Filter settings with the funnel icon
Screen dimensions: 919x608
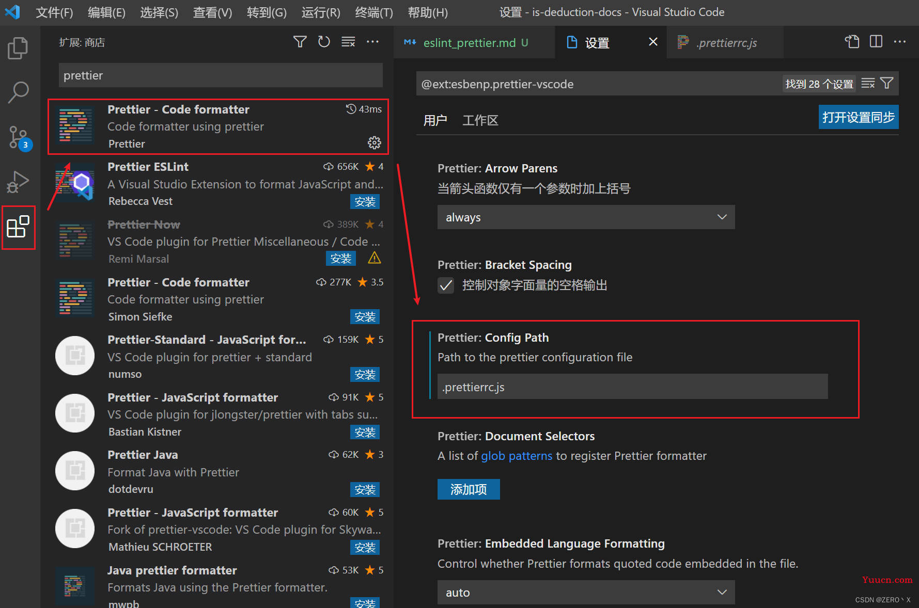tap(887, 83)
